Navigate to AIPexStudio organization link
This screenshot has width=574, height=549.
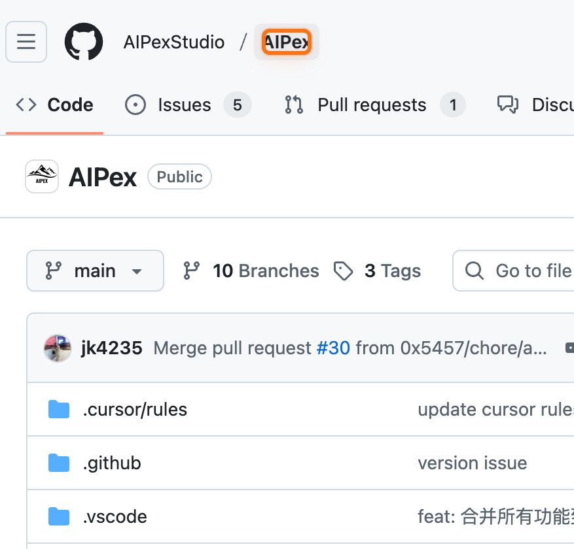coord(173,41)
